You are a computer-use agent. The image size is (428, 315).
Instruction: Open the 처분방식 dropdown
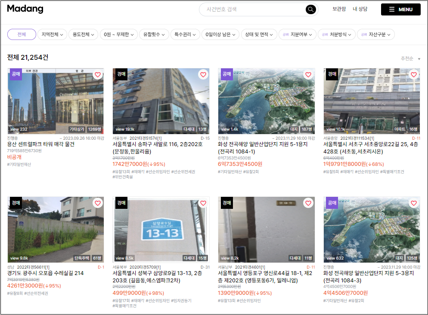tap(337, 34)
